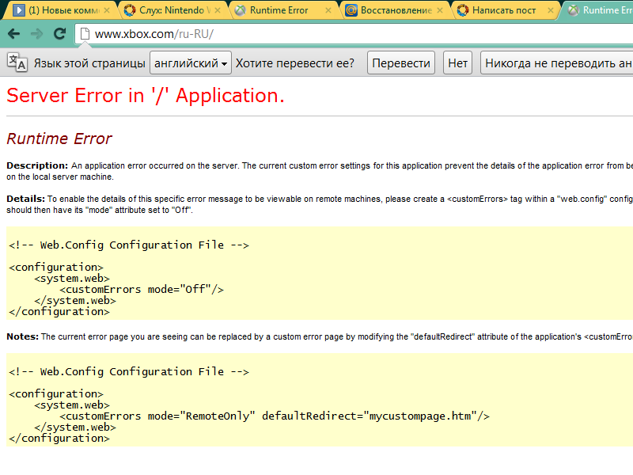The image size is (633, 475).
Task: Click the Перевести button
Action: pyautogui.click(x=401, y=63)
